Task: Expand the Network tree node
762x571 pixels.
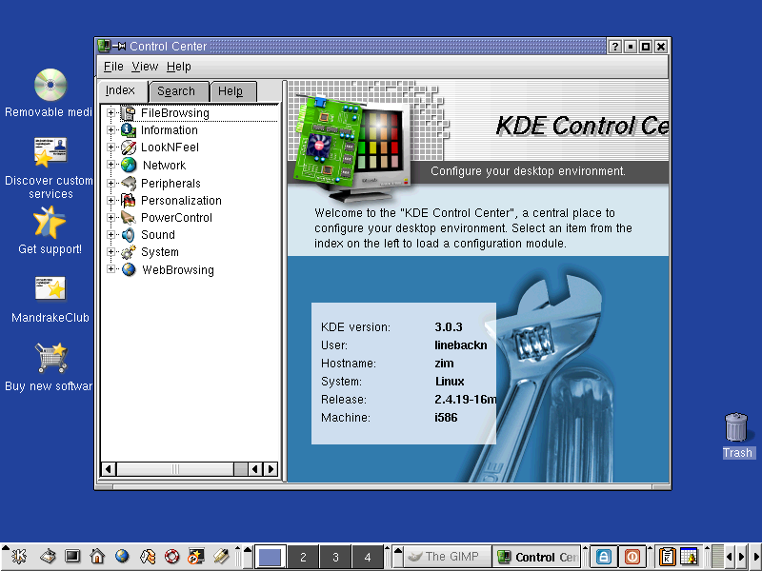Action: (110, 165)
